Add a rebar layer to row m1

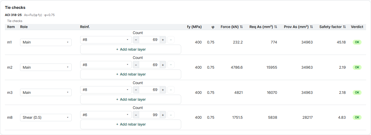tap(131, 49)
